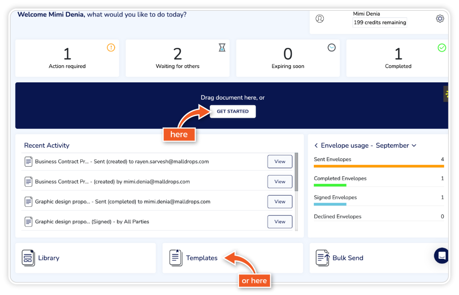This screenshot has height=295, width=459.
Task: Open the chat support bubble icon
Action: coord(442,256)
